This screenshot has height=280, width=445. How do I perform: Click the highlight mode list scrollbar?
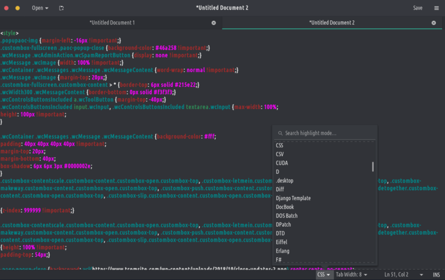point(373,167)
